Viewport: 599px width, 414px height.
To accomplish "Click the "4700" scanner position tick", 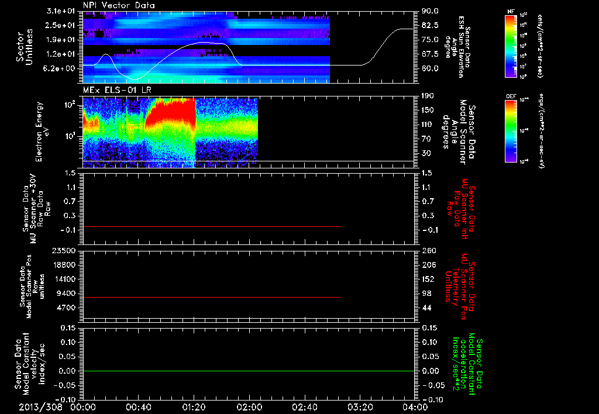I will pos(67,308).
